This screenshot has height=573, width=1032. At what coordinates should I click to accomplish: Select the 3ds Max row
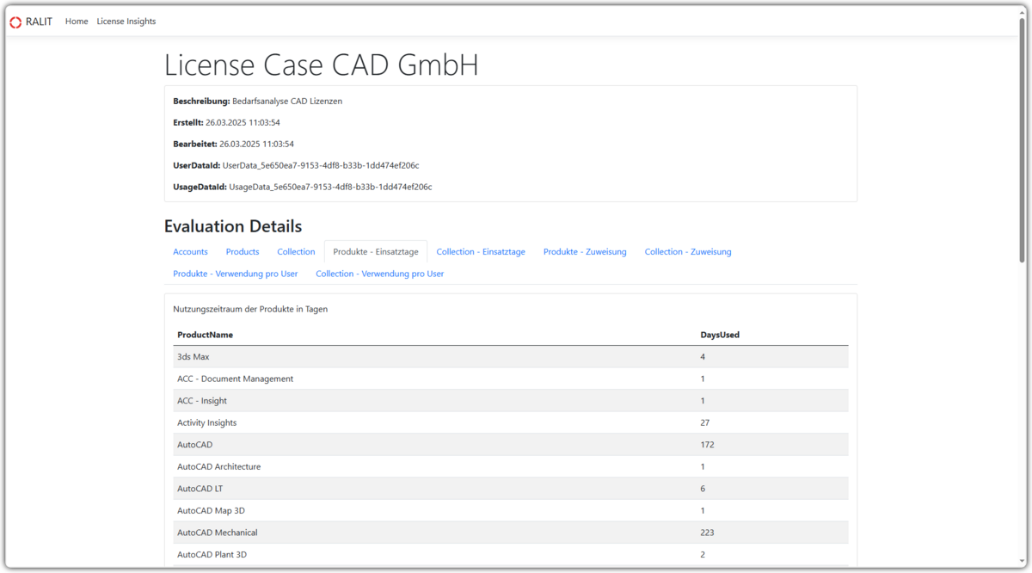click(511, 357)
